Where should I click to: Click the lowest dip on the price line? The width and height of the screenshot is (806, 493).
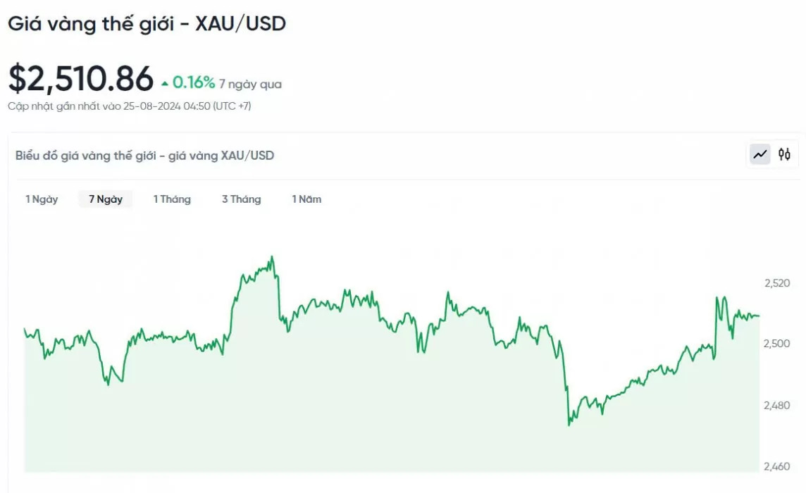coord(569,425)
